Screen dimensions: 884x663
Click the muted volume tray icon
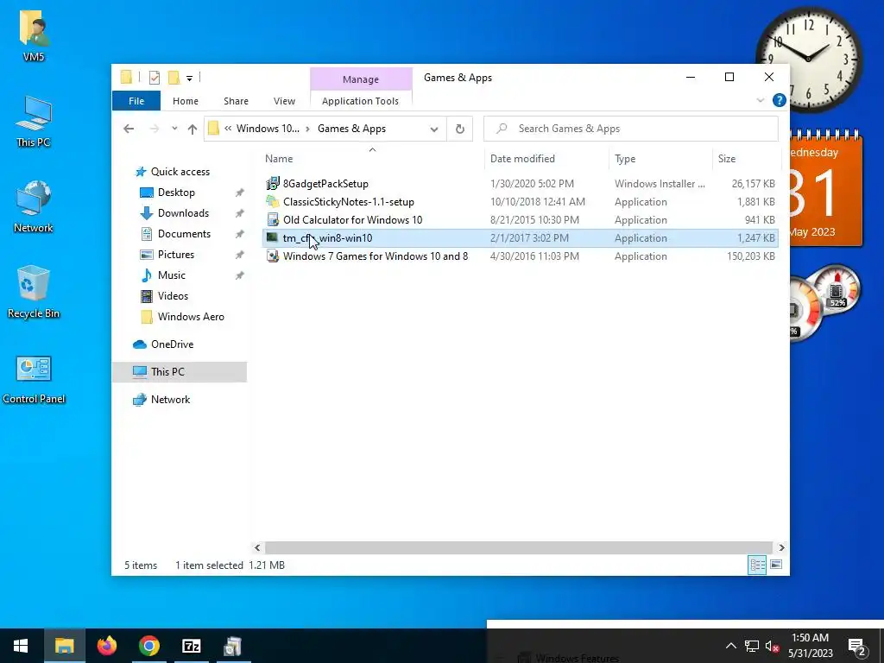point(772,646)
